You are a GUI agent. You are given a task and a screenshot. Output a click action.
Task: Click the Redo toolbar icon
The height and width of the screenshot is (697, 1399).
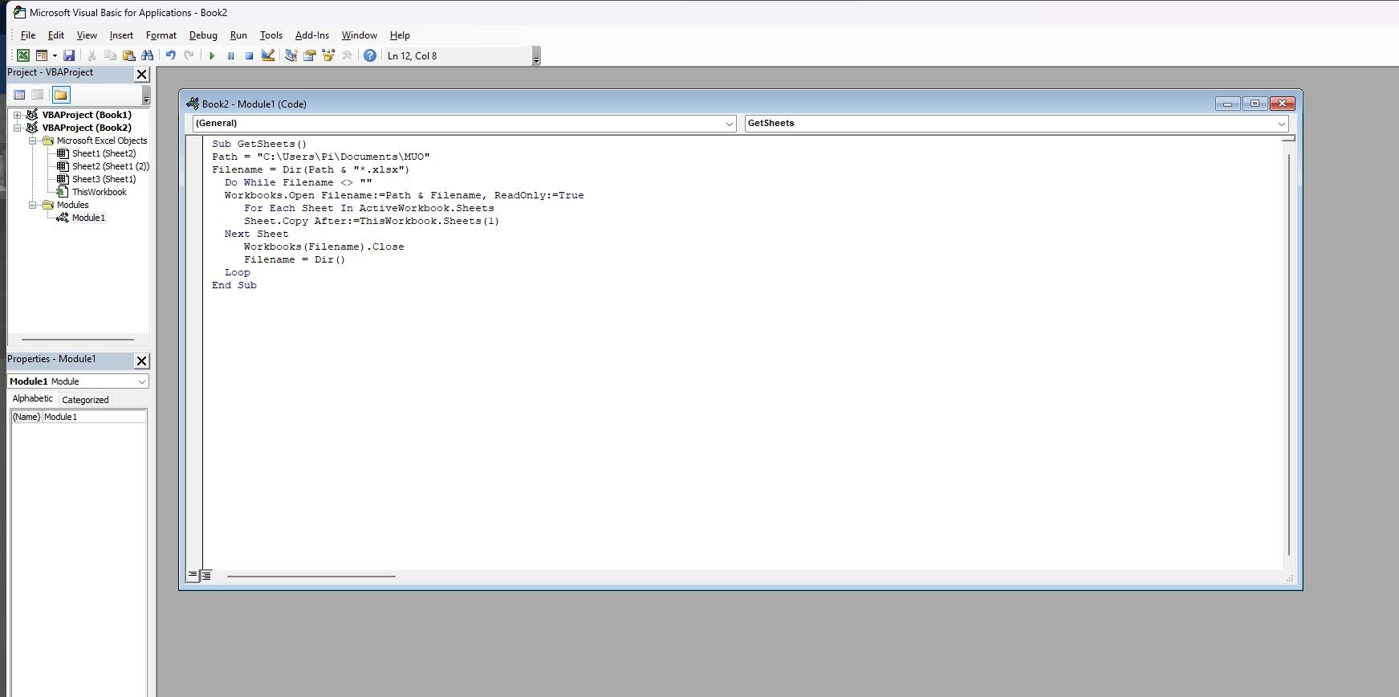click(189, 55)
